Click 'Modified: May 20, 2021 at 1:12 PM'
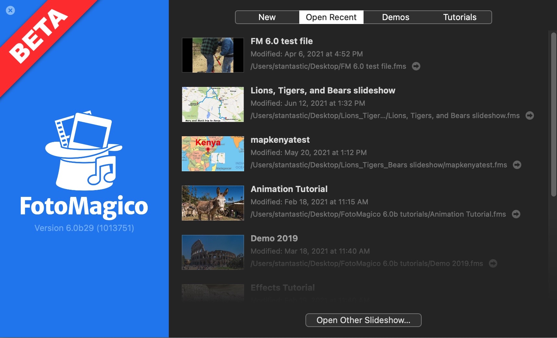 309,152
